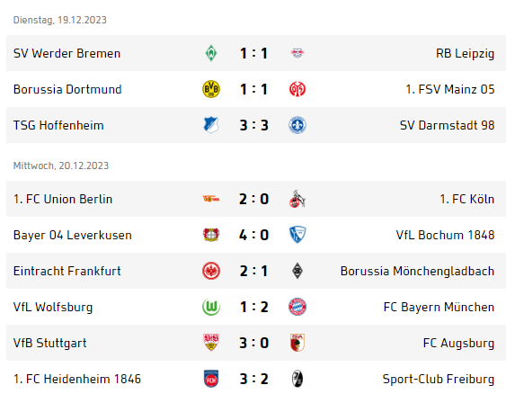Click the RB Leipzig club logo

click(297, 53)
